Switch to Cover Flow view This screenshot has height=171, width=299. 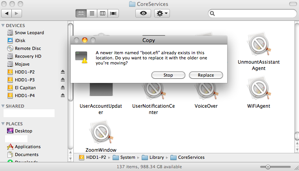tap(113, 13)
